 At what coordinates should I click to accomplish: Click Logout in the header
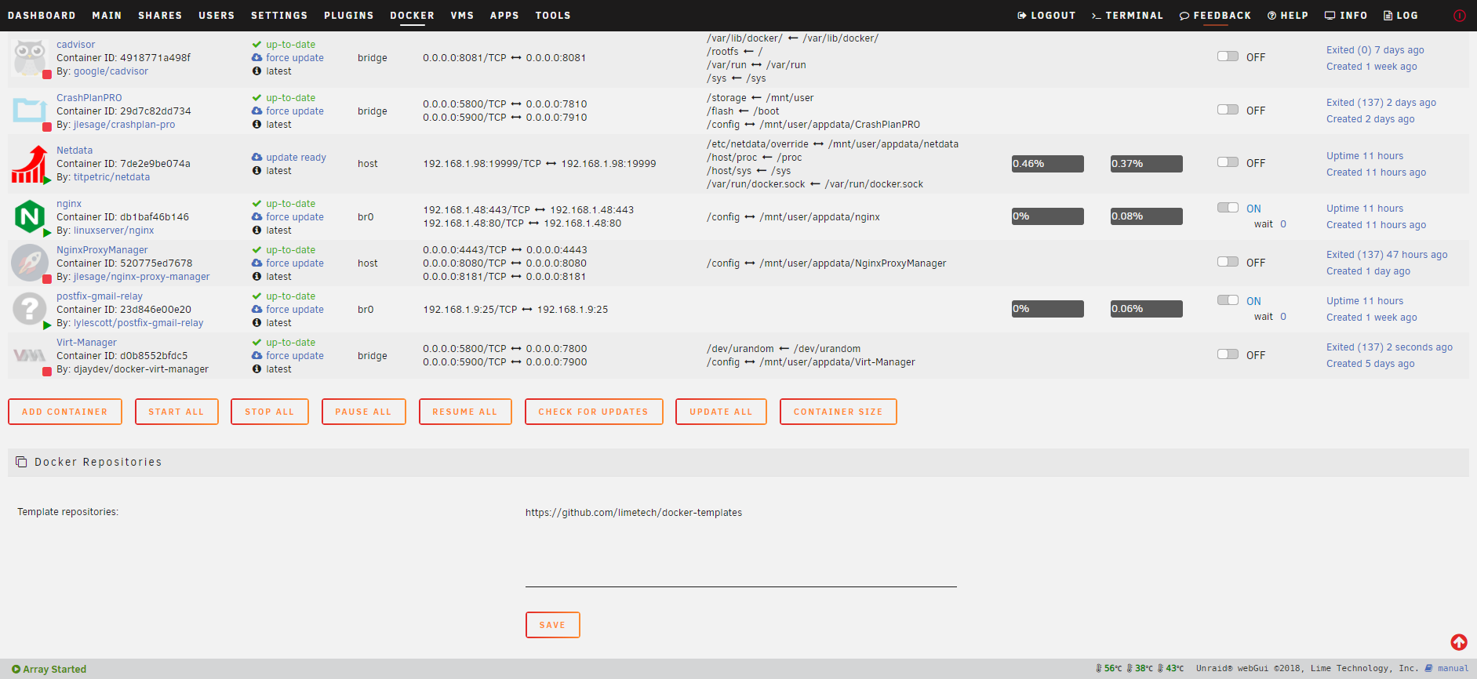[x=1046, y=16]
